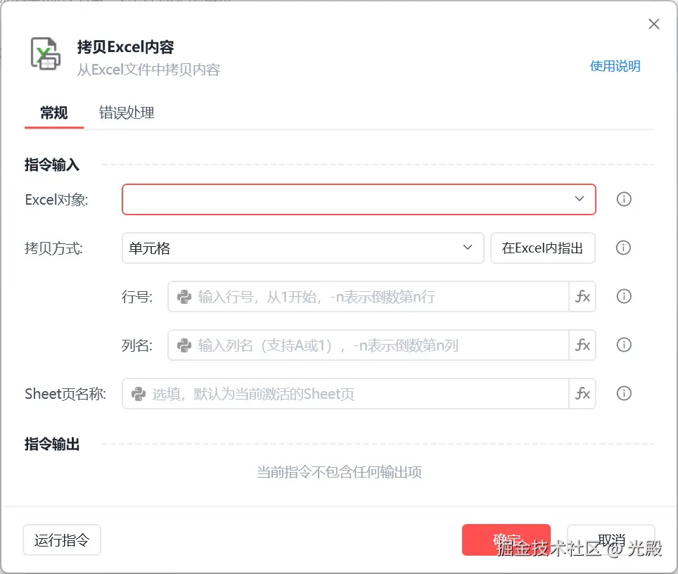Confirm with the red 确定 button

pyautogui.click(x=506, y=540)
